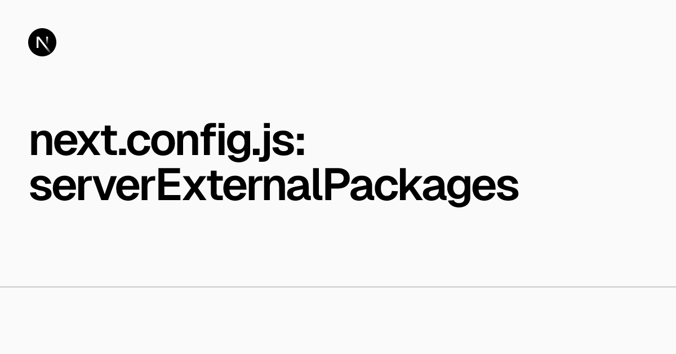Click "server" at start of second line

tap(91, 187)
